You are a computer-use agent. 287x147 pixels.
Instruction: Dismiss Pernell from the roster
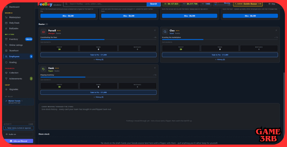(x=155, y=31)
